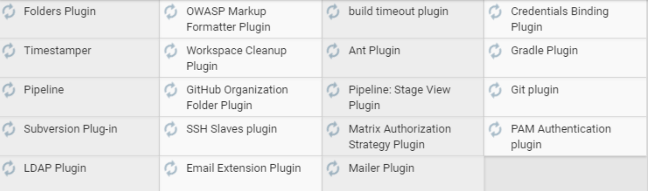Click the spinner icon beside Pipeline
This screenshot has width=648, height=191.
point(8,90)
